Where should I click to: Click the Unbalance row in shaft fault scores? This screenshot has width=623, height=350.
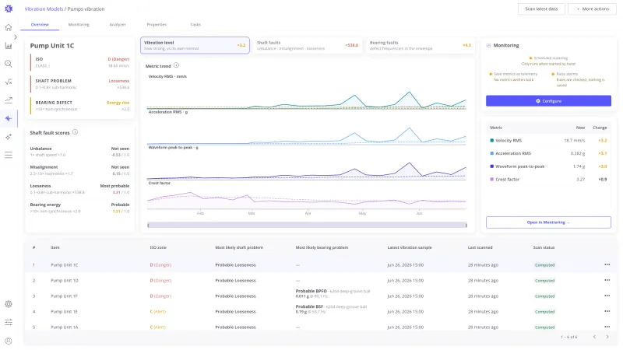click(x=79, y=152)
